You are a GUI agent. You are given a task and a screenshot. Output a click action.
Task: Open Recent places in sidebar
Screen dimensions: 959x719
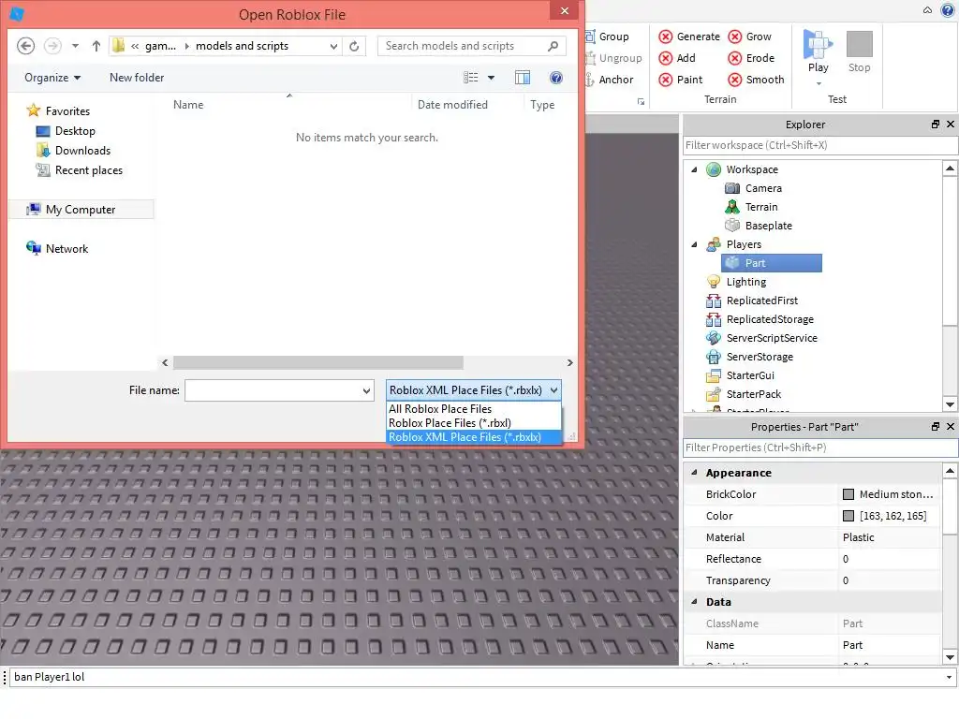[79, 170]
